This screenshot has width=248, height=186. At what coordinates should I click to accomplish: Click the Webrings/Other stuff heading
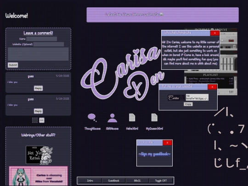[38, 135]
